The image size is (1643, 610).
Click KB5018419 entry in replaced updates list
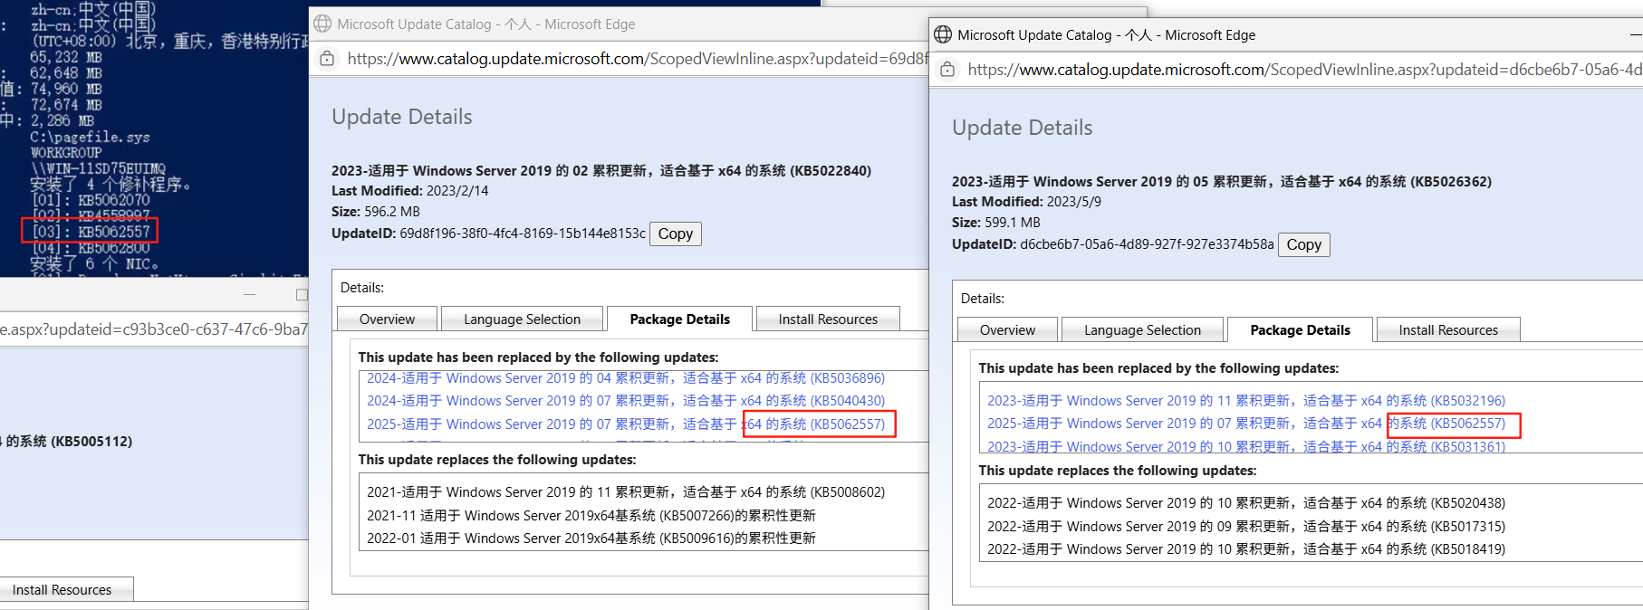coord(1246,549)
